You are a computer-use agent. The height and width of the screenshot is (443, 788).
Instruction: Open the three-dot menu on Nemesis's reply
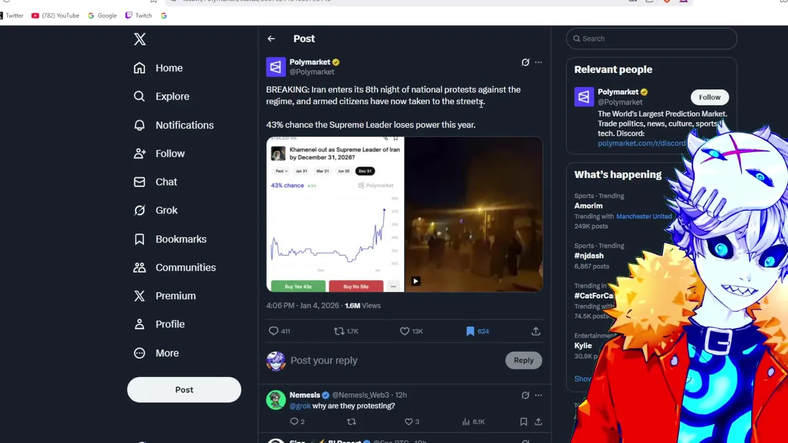click(x=538, y=395)
